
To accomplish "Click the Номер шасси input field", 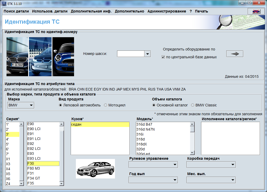I will (x=131, y=54).
